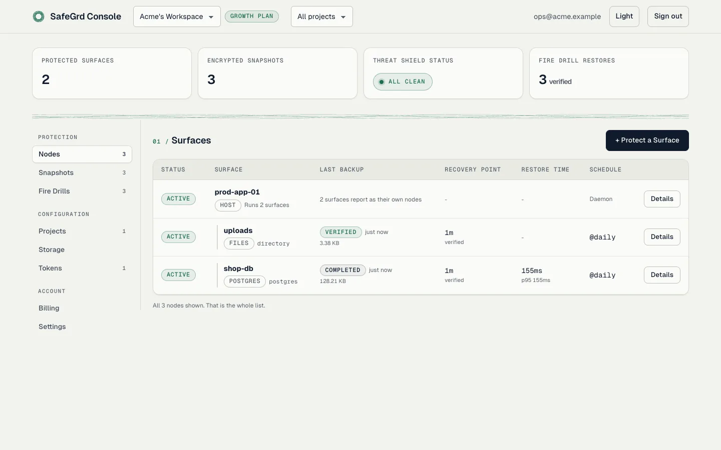Click the VERIFIED badge on uploads
The height and width of the screenshot is (450, 721).
point(340,232)
